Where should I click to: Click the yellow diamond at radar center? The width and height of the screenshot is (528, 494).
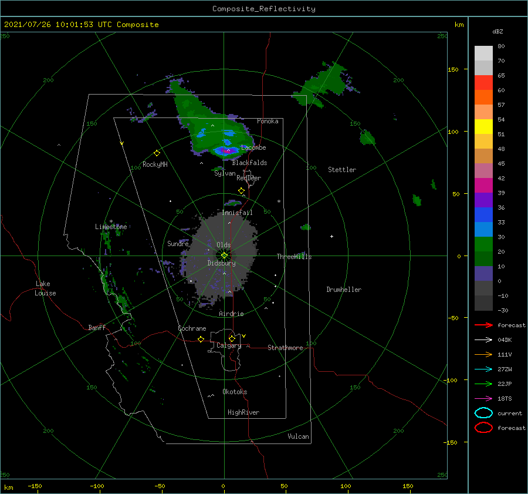coord(224,256)
